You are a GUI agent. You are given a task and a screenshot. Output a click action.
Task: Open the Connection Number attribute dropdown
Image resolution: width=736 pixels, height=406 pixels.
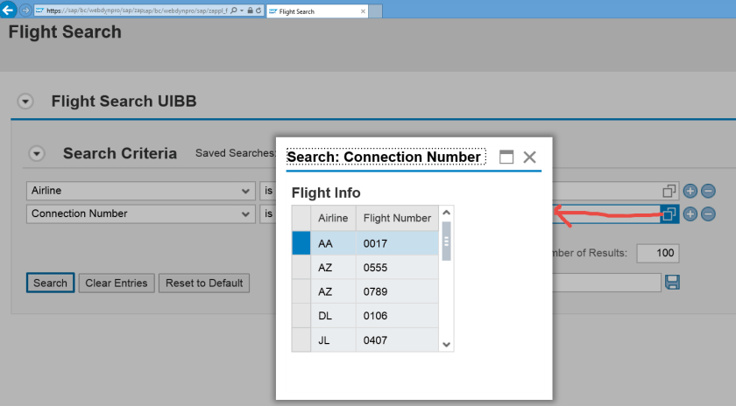tap(244, 213)
